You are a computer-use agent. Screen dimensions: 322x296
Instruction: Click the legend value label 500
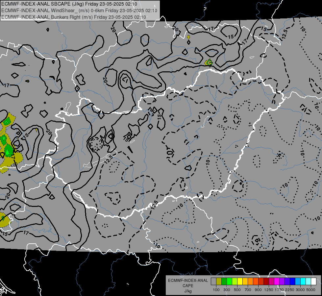(x=237, y=290)
